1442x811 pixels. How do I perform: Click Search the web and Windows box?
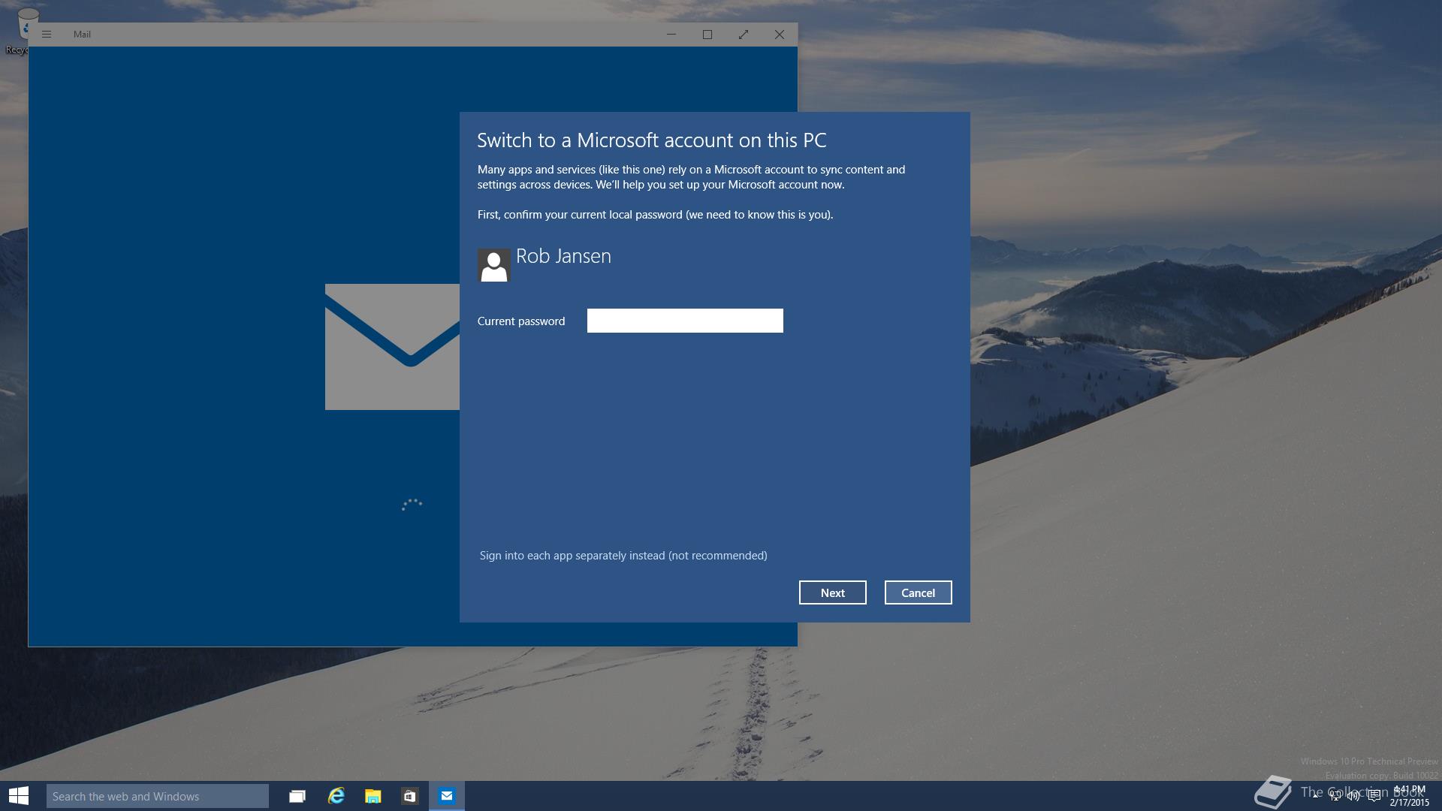tap(158, 796)
